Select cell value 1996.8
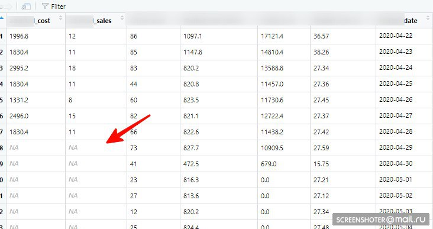Image resolution: width=433 pixels, height=229 pixels. point(19,36)
